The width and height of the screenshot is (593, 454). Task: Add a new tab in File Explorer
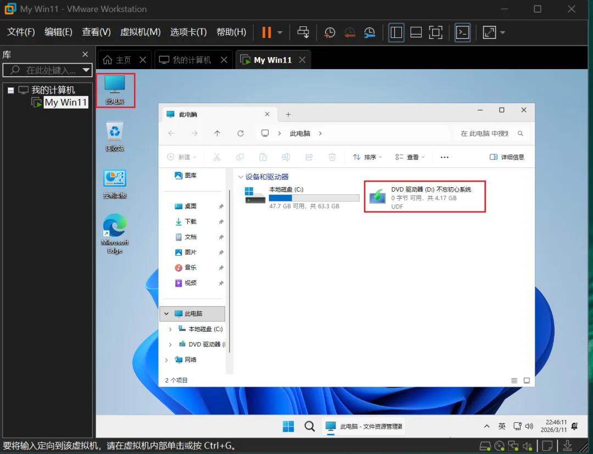click(288, 115)
